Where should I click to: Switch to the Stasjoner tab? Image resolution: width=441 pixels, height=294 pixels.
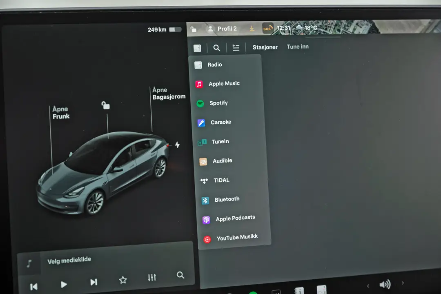pos(265,47)
